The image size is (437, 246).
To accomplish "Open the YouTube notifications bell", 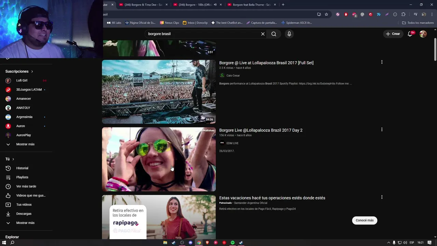I will (x=410, y=34).
